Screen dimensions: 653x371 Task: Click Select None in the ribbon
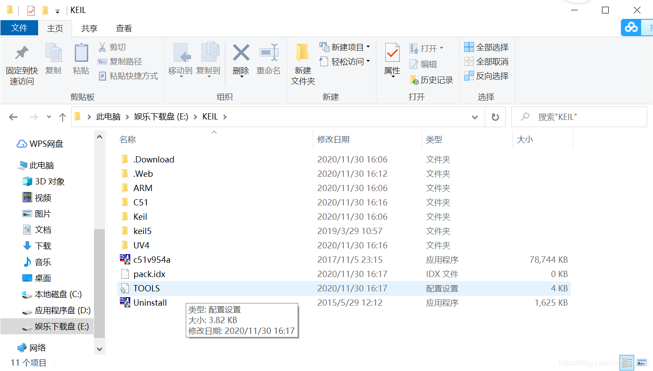487,61
